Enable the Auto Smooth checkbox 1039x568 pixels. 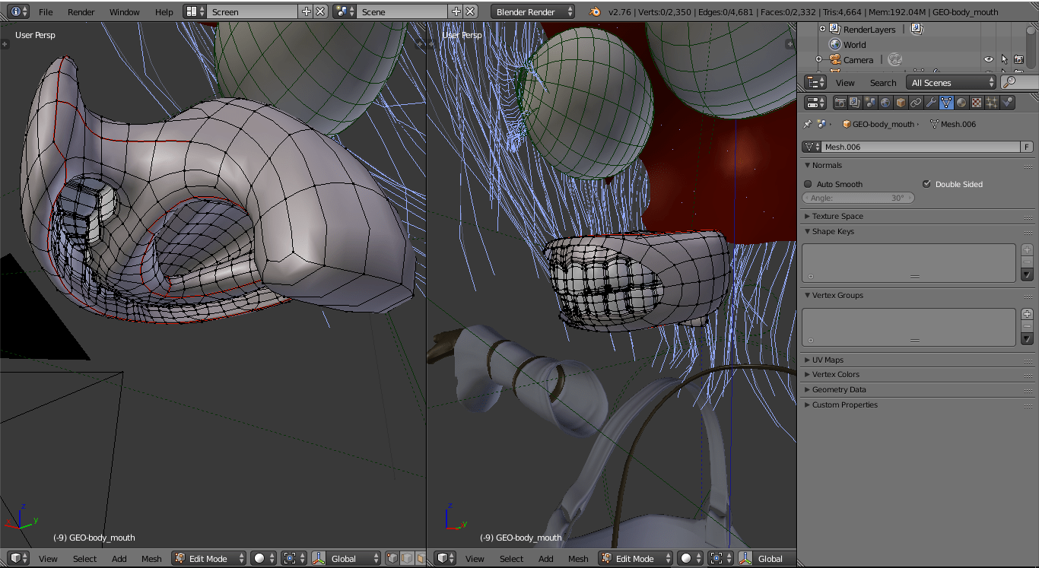tap(808, 183)
